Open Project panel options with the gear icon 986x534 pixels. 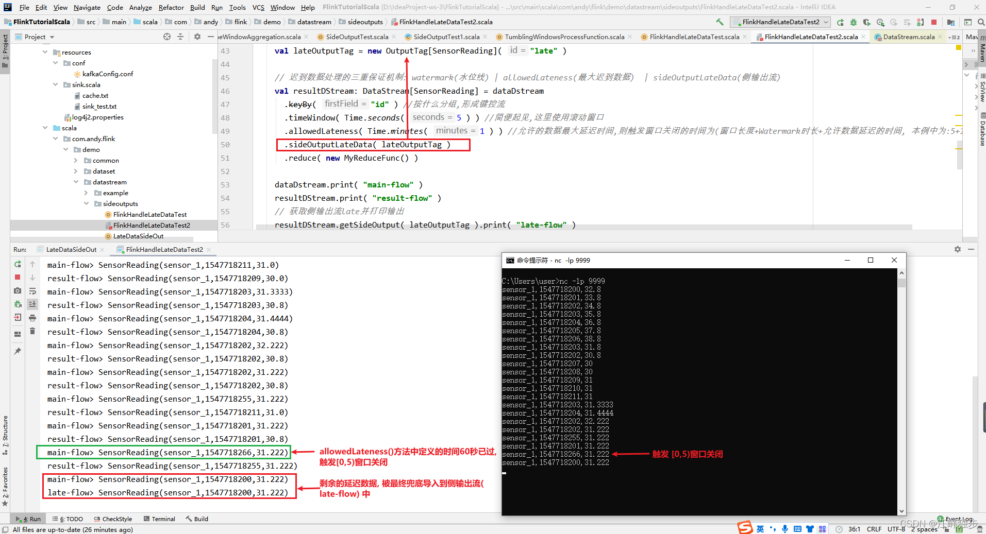coord(197,37)
